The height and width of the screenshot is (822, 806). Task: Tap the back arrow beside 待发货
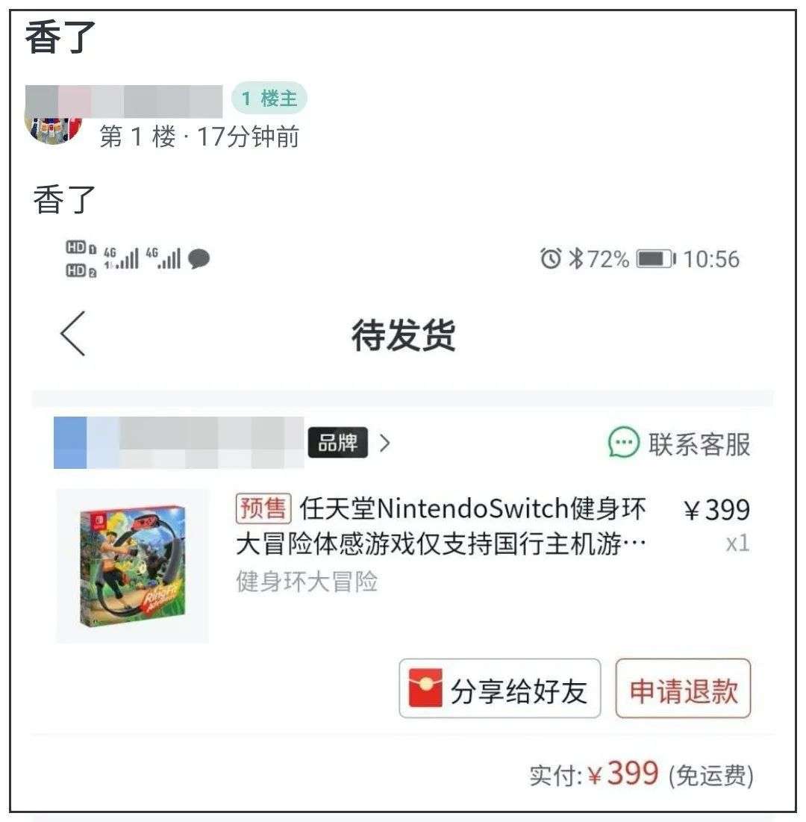73,334
